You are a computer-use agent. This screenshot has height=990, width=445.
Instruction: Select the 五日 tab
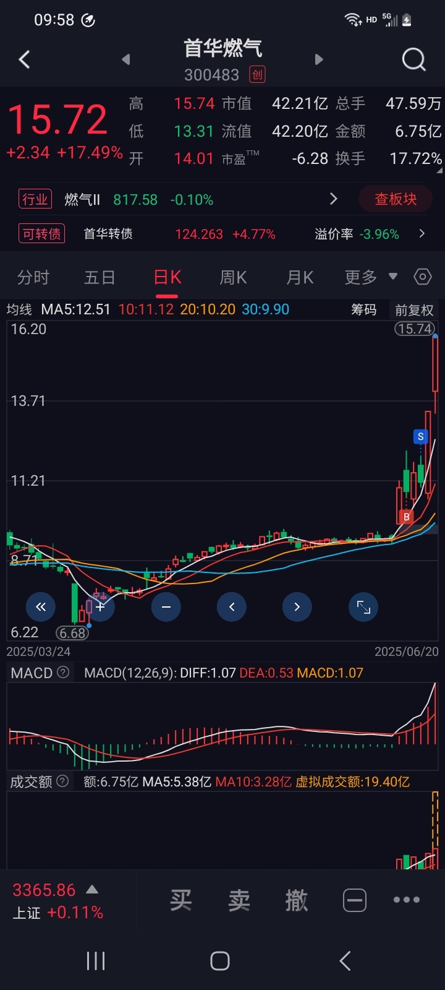tap(100, 277)
